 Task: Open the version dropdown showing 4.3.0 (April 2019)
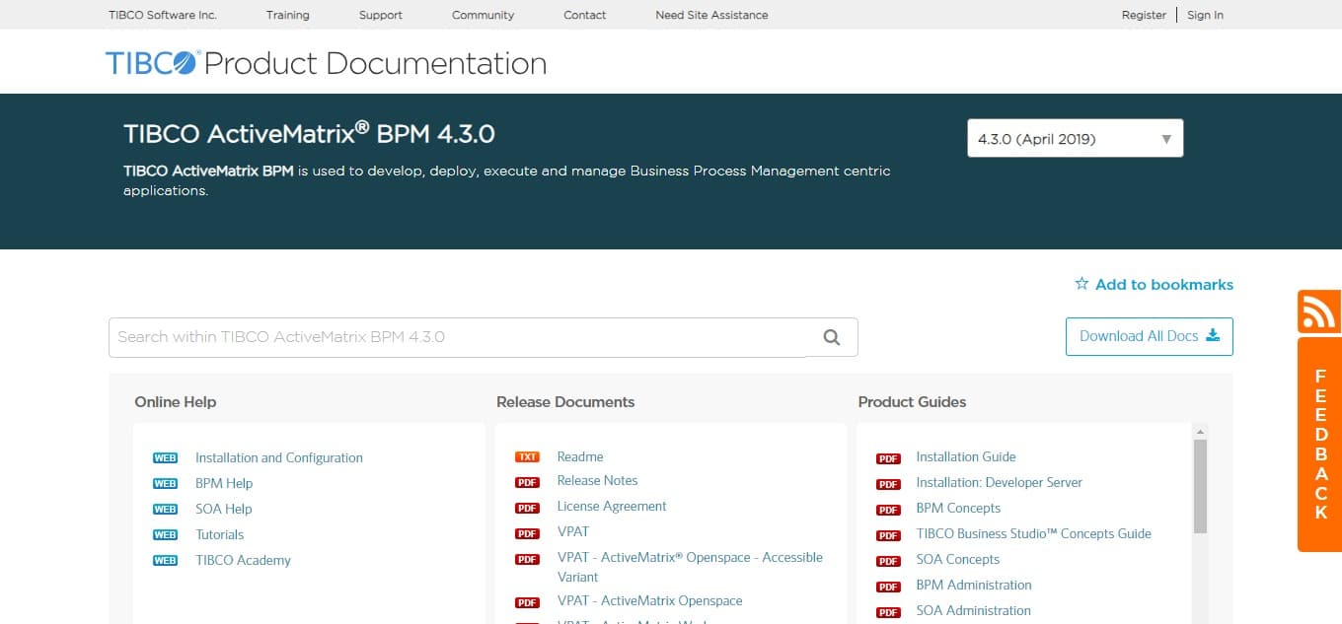(x=1074, y=137)
